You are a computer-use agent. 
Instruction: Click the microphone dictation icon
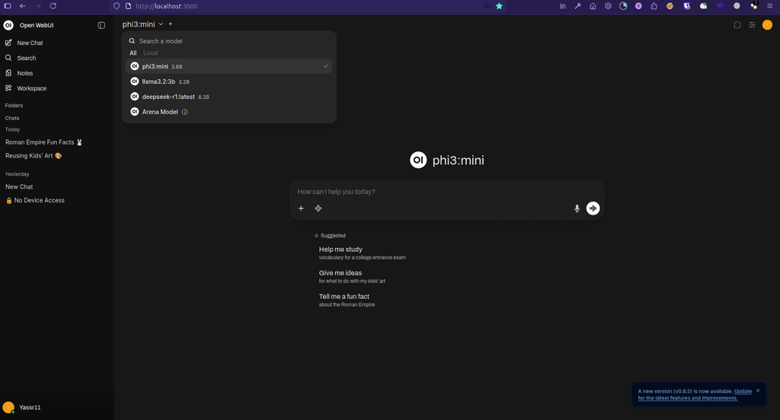coord(577,208)
